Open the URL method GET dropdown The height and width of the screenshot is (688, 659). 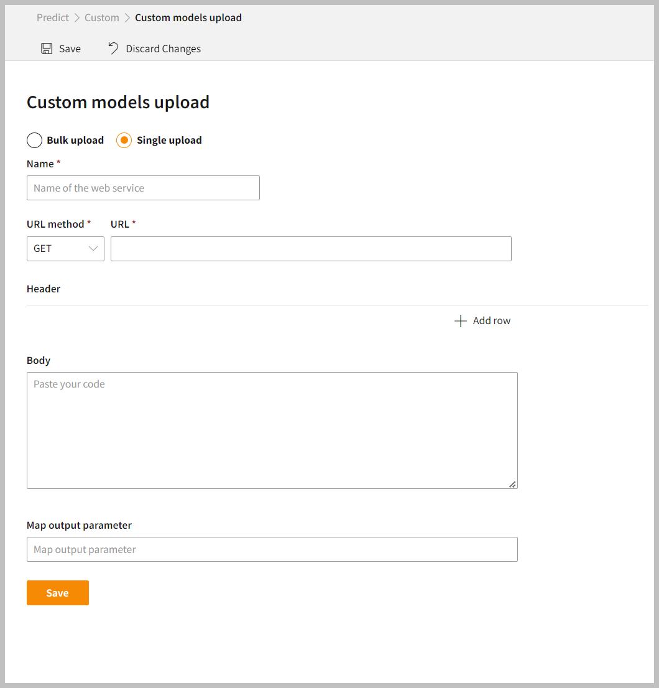click(65, 249)
